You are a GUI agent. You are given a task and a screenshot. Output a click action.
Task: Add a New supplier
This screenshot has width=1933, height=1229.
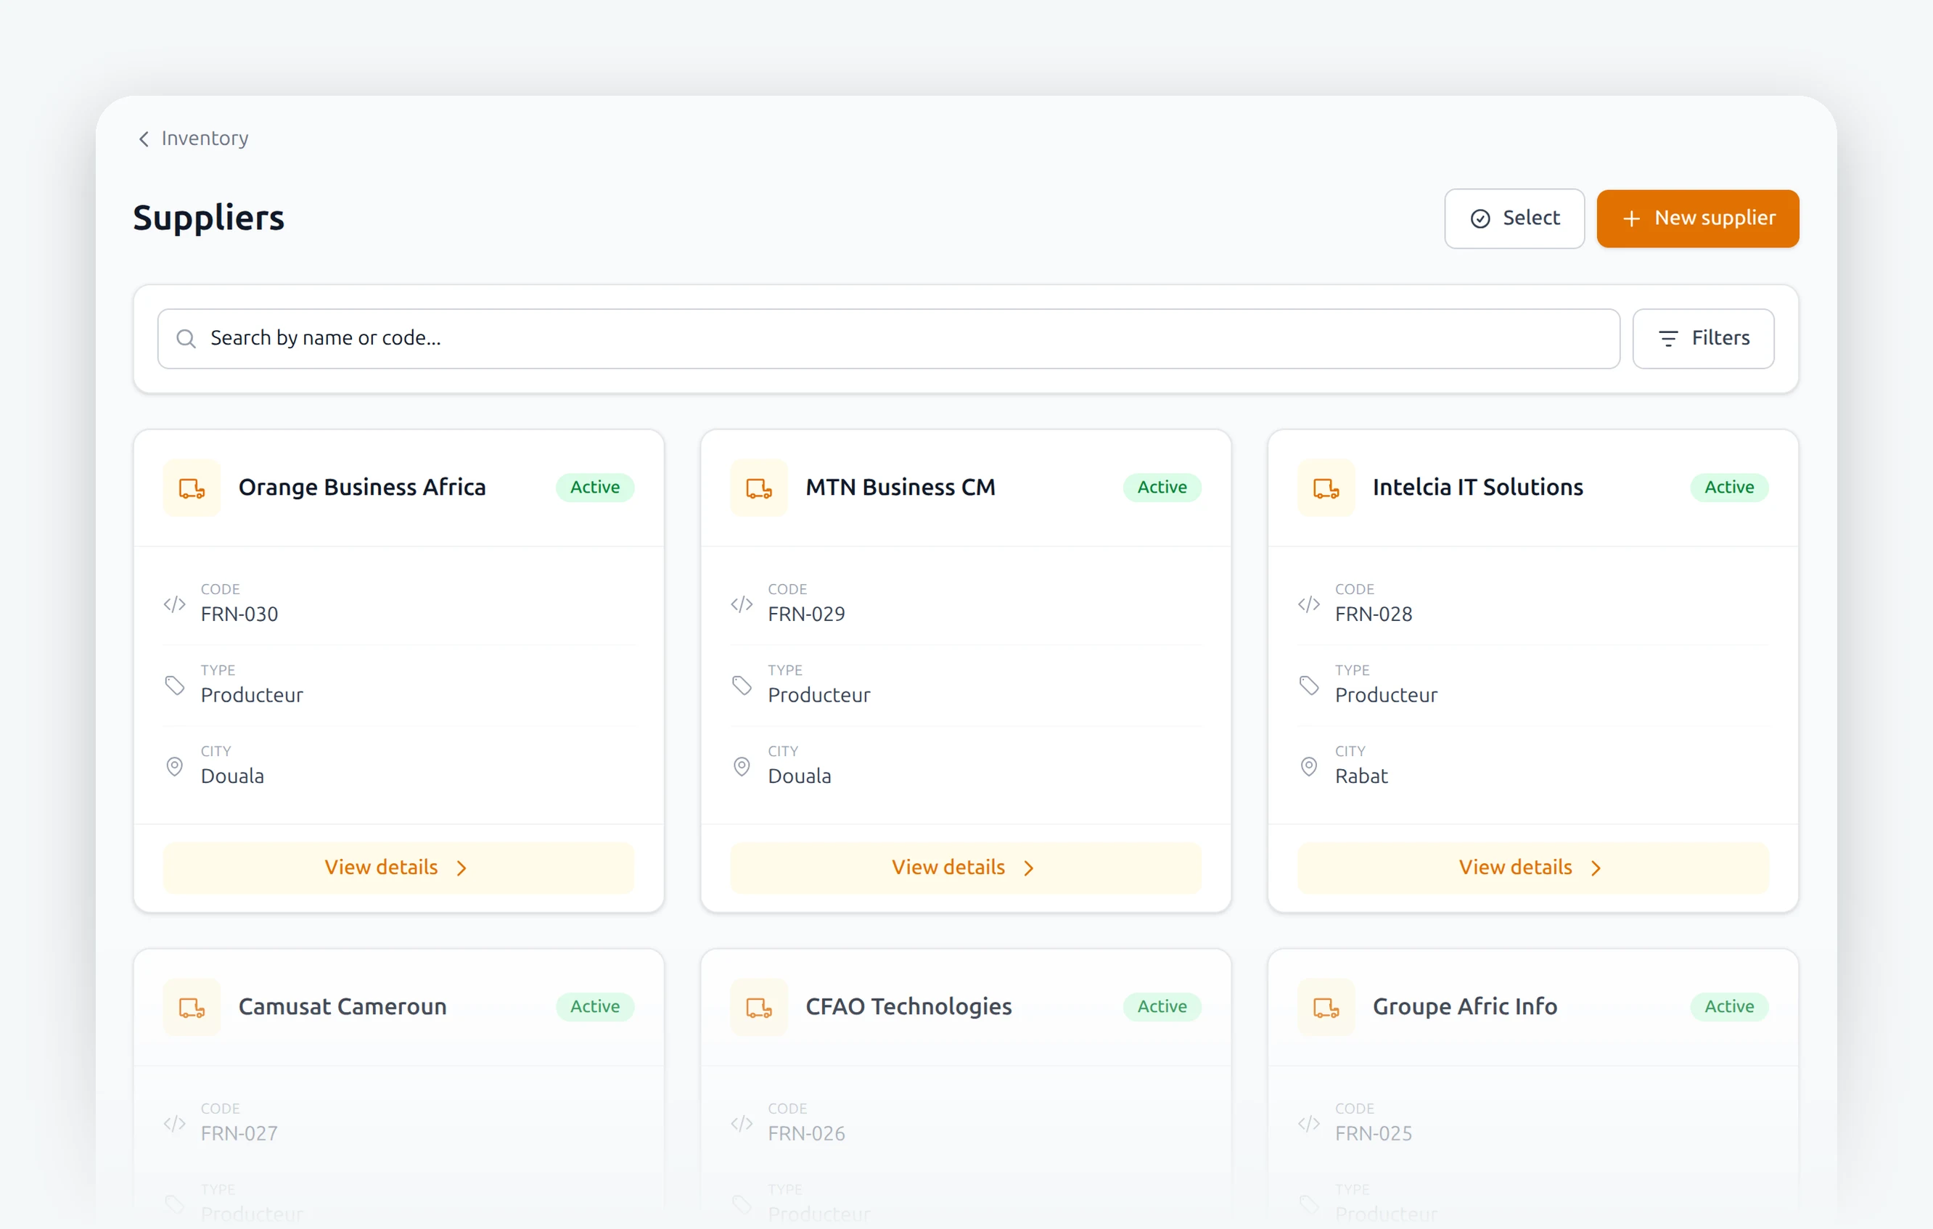(x=1697, y=218)
